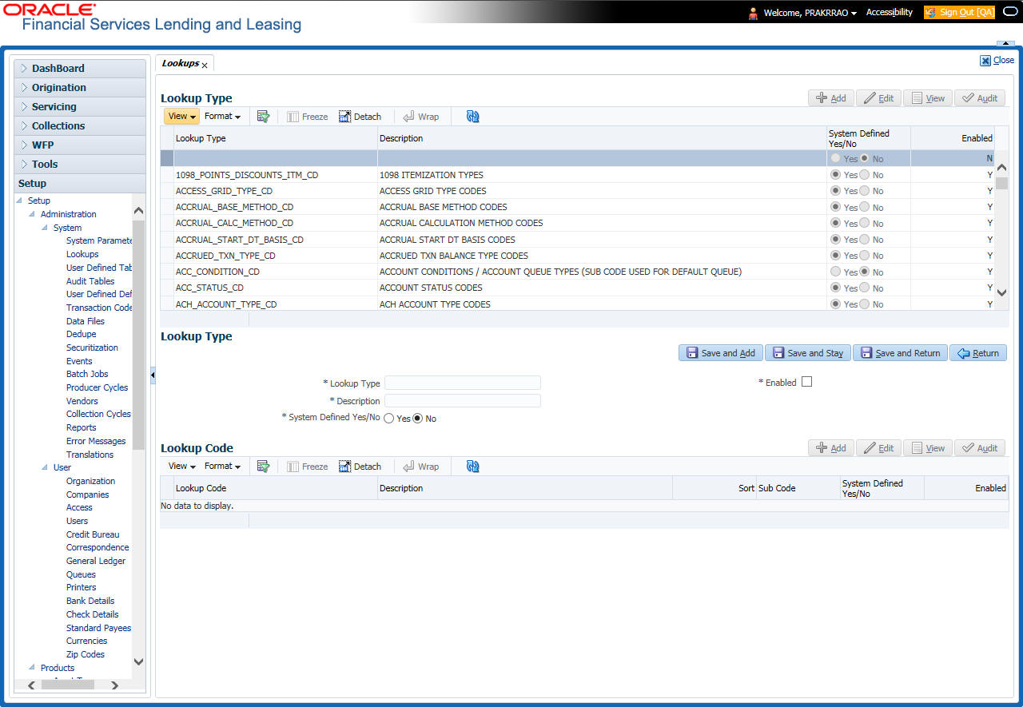Collapse the System tree node
The height and width of the screenshot is (707, 1023).
[46, 228]
